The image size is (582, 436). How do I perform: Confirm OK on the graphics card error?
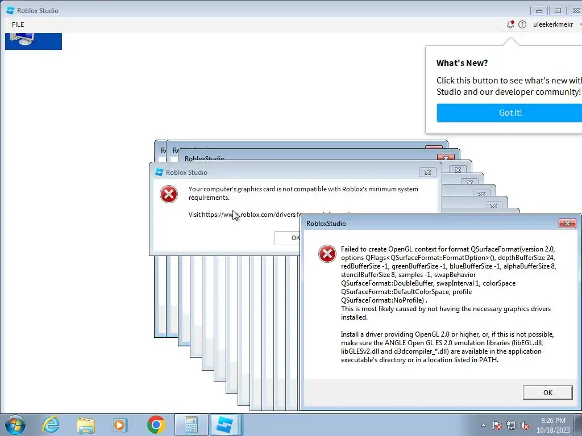(x=288, y=238)
